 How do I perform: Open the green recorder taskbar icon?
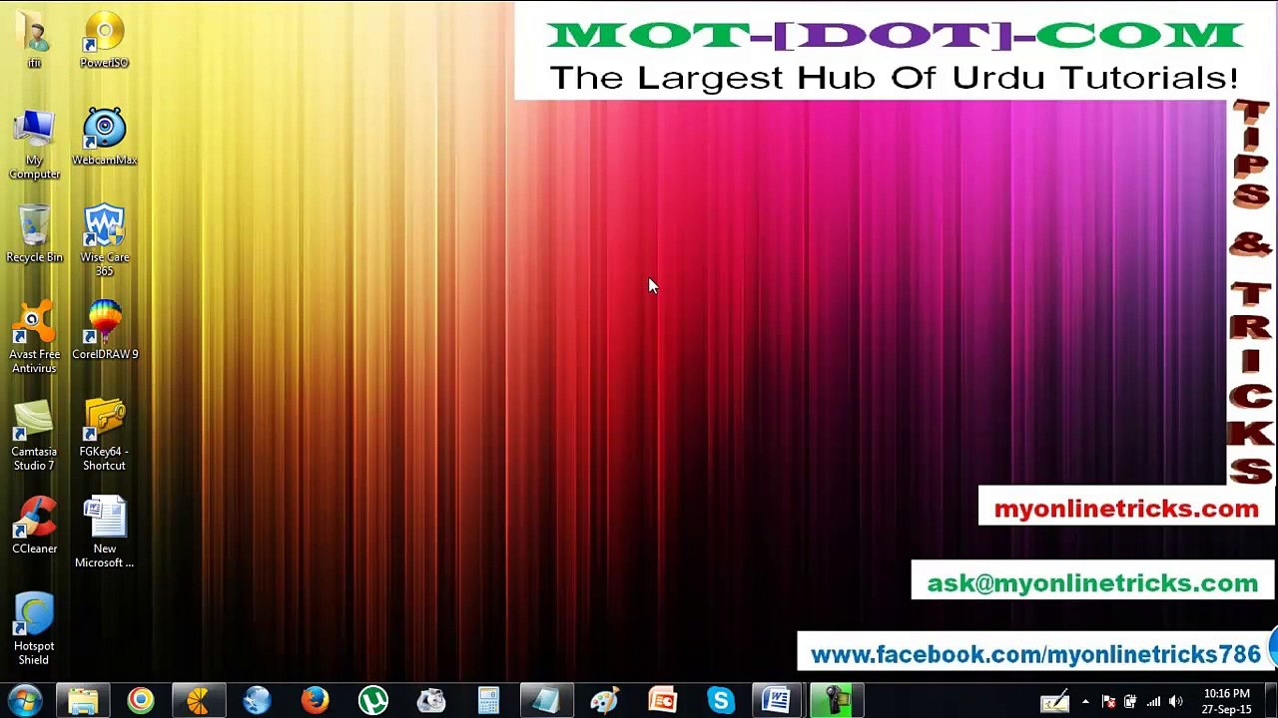pyautogui.click(x=836, y=701)
